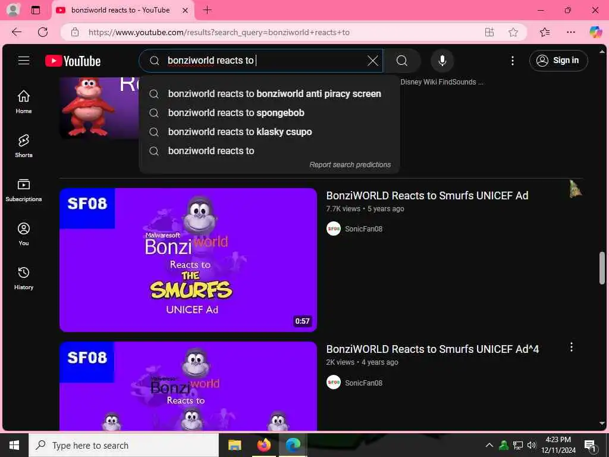Open Subscriptions in the sidebar
This screenshot has width=609, height=457.
24,190
